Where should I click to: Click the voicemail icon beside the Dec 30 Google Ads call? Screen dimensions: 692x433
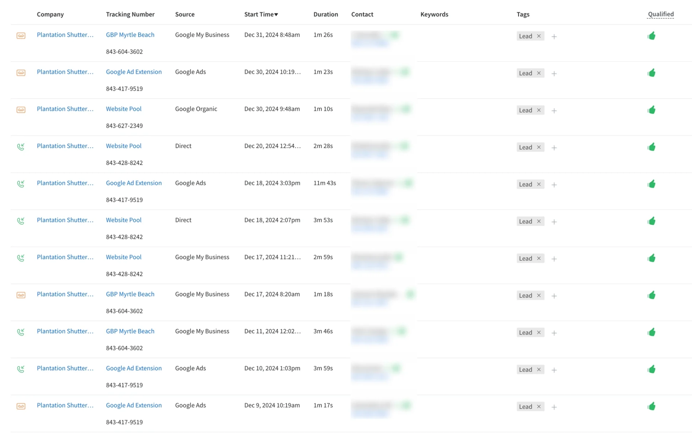(21, 72)
